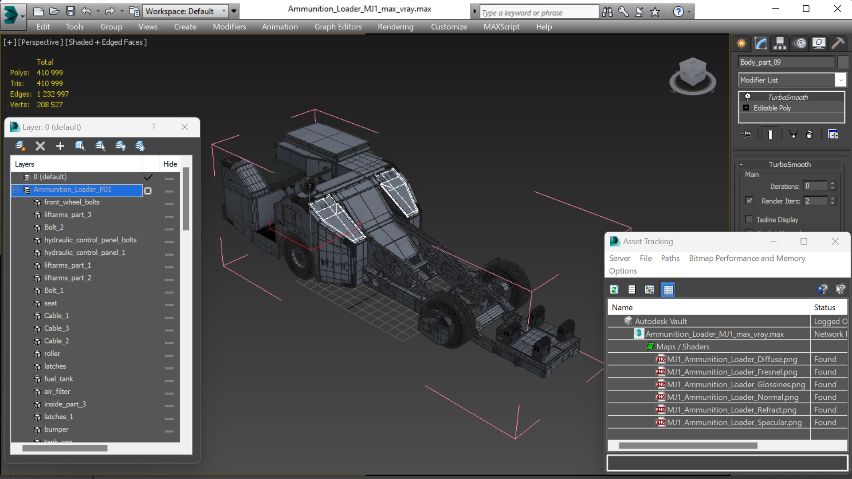
Task: Open Asset Tracking Paths menu
Action: (x=670, y=258)
